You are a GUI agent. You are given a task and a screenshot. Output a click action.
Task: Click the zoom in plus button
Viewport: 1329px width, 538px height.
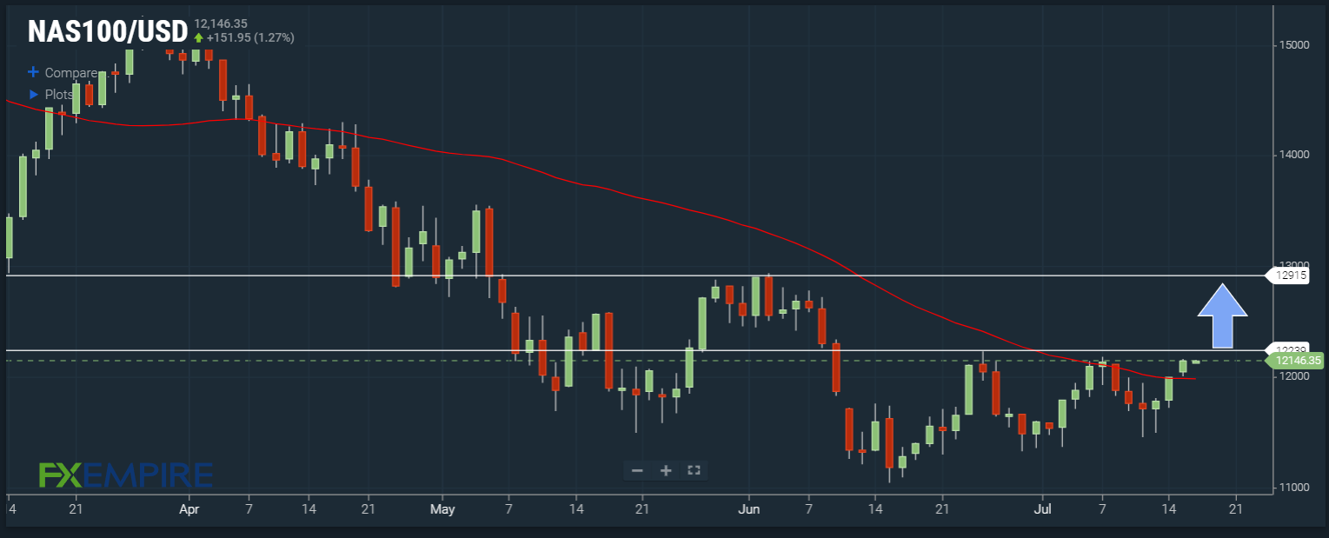(666, 470)
